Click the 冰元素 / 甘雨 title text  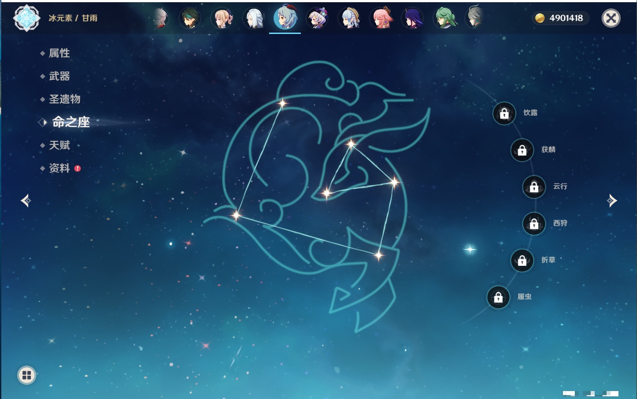click(x=73, y=18)
